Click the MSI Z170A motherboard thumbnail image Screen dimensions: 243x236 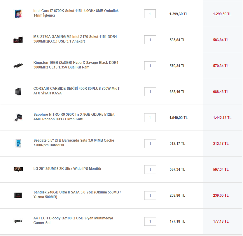click(x=18, y=40)
